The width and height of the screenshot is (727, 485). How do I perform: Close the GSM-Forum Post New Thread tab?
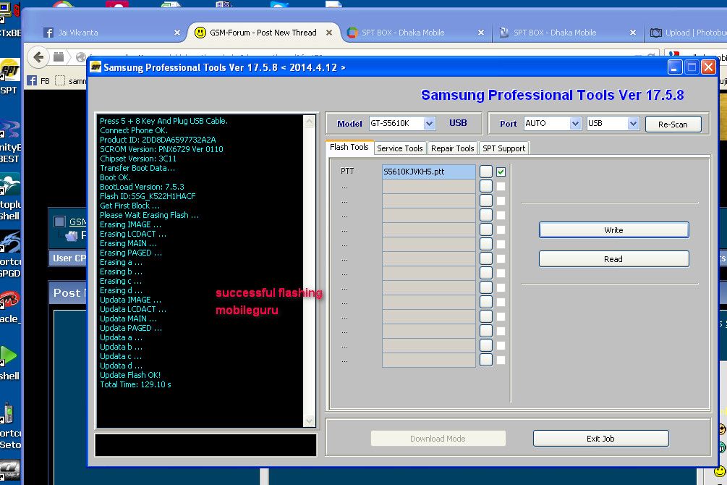coord(328,33)
